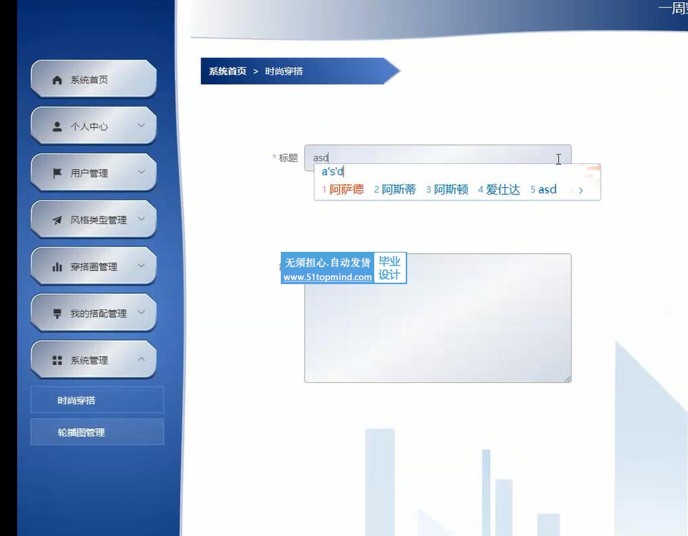Open the 我的搭配管理 menu label
The height and width of the screenshot is (536, 688).
tap(98, 314)
